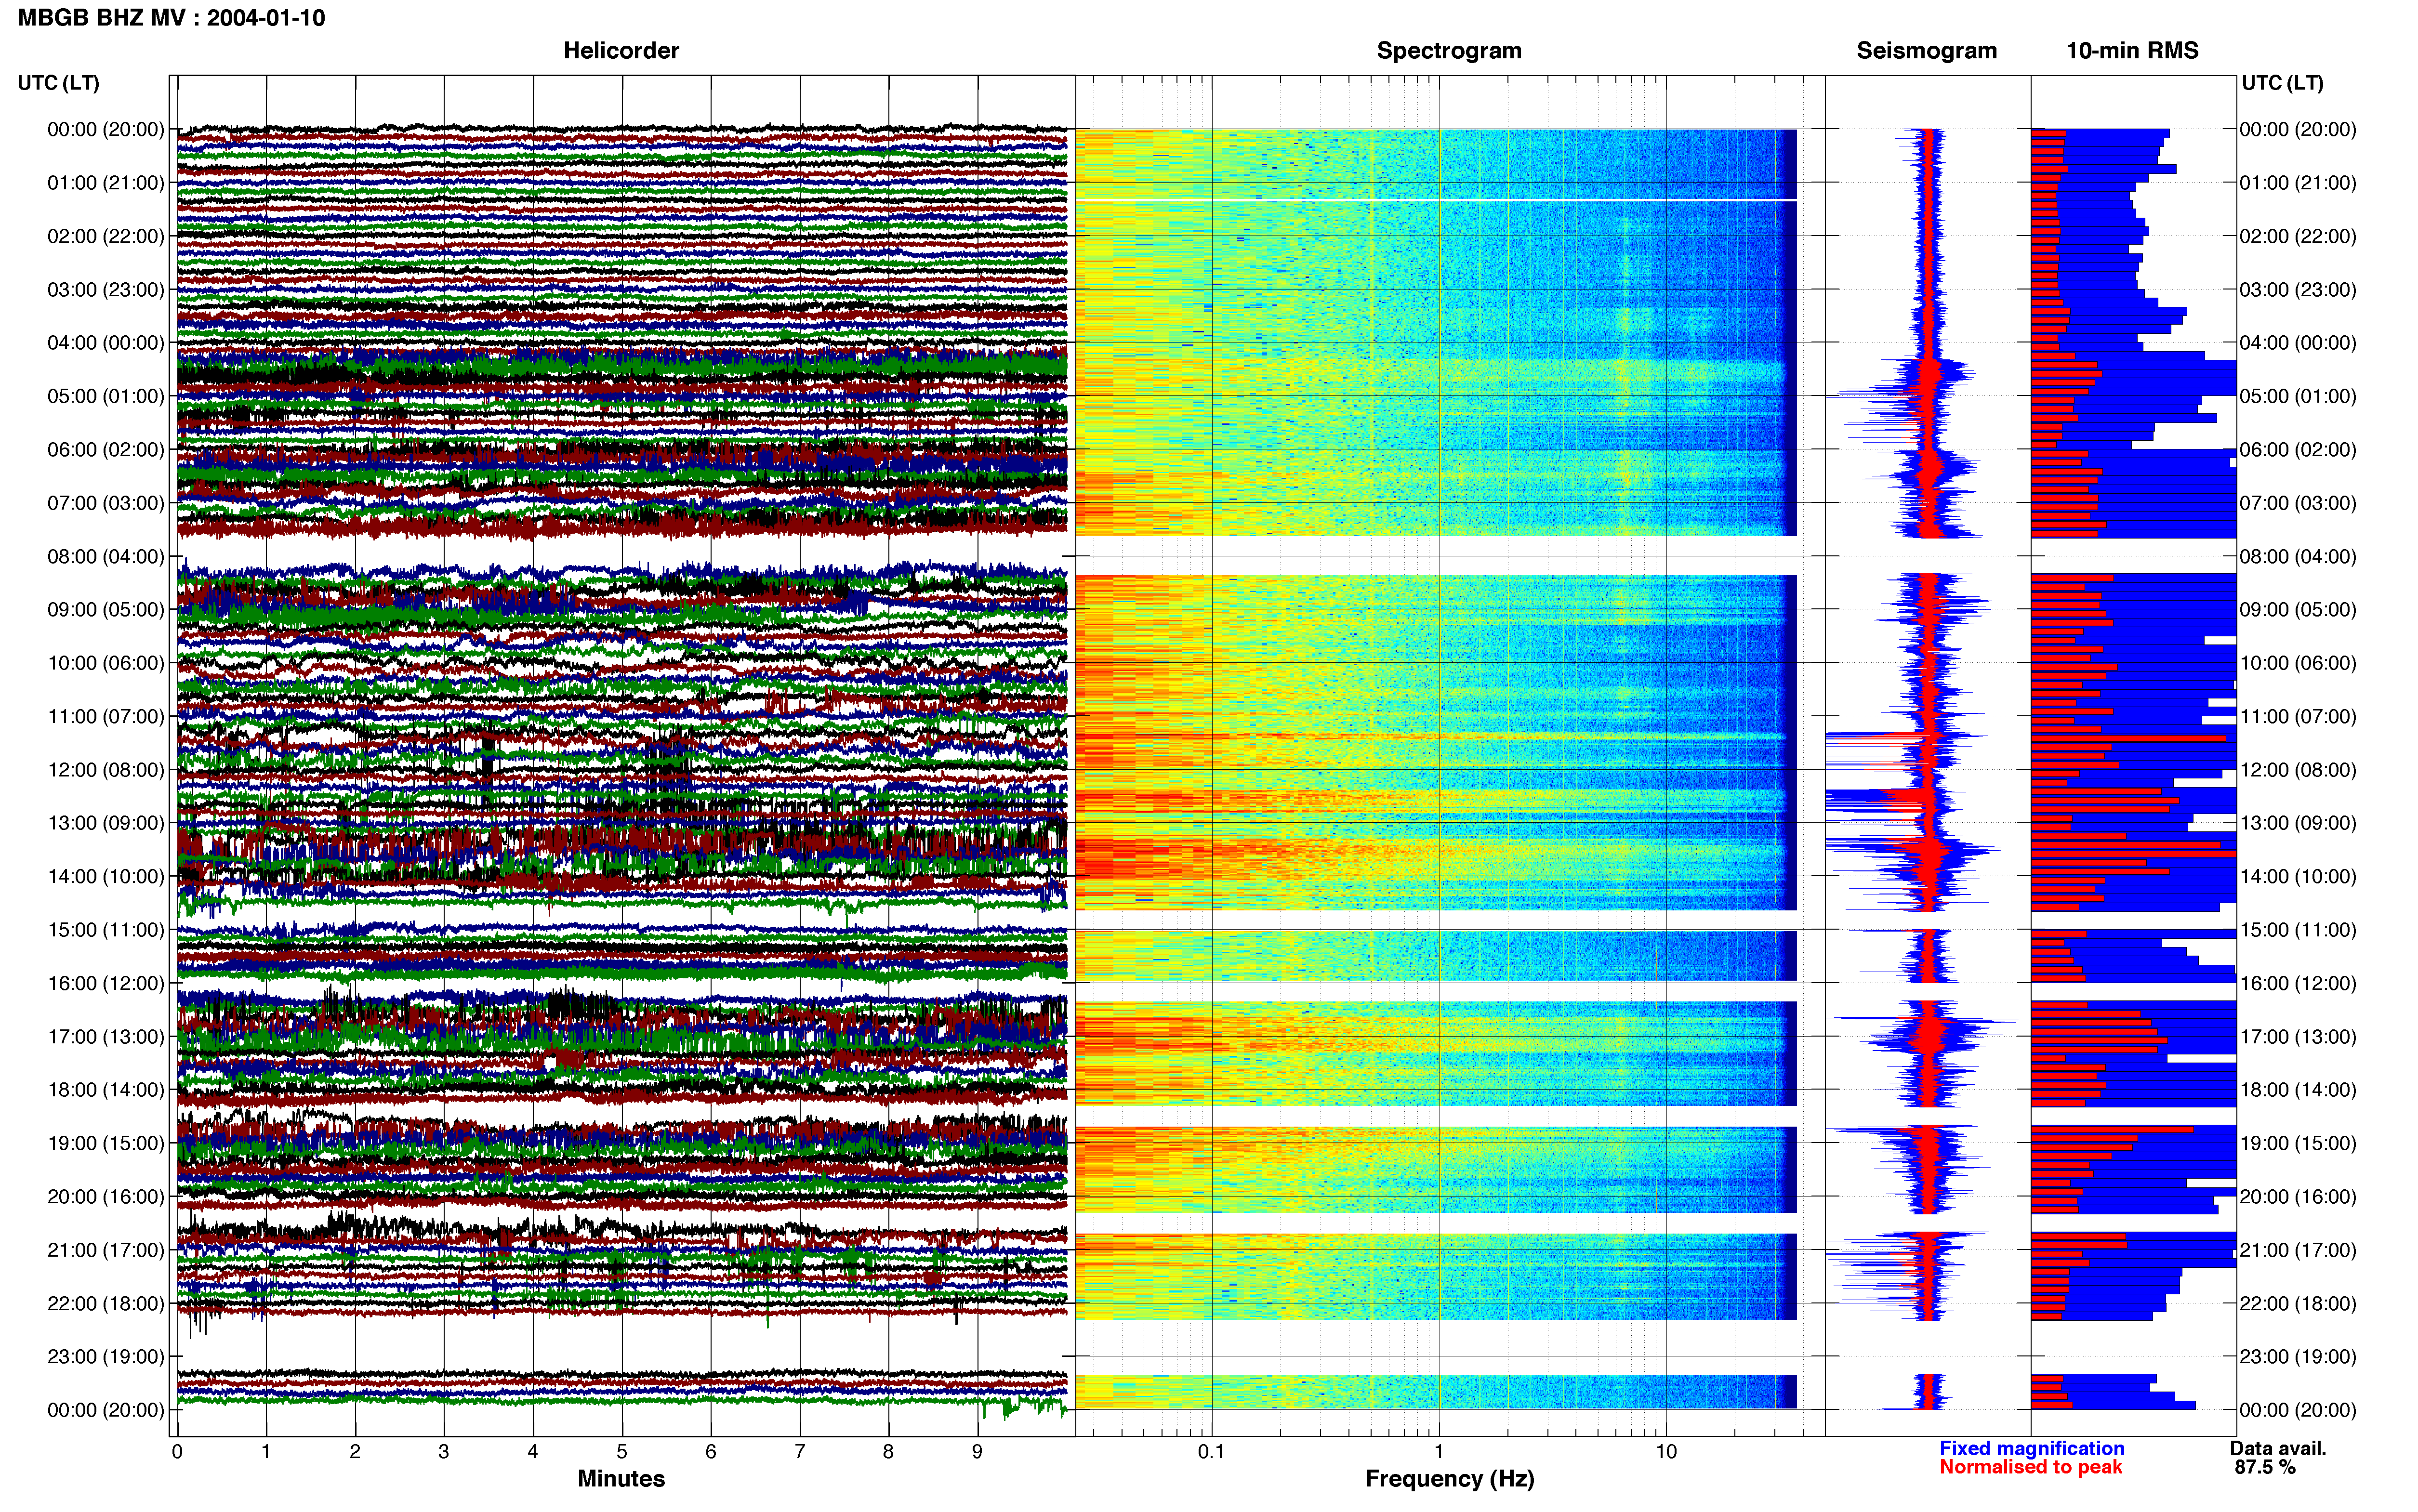Click the left '17:00 (13:00)' time label

pyautogui.click(x=106, y=1036)
